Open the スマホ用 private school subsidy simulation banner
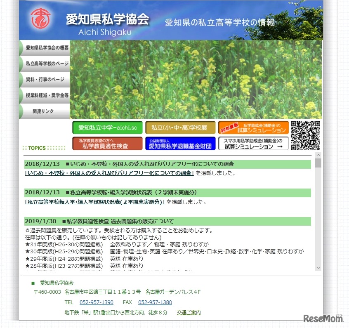This screenshot has width=349, height=328. pyautogui.click(x=253, y=144)
